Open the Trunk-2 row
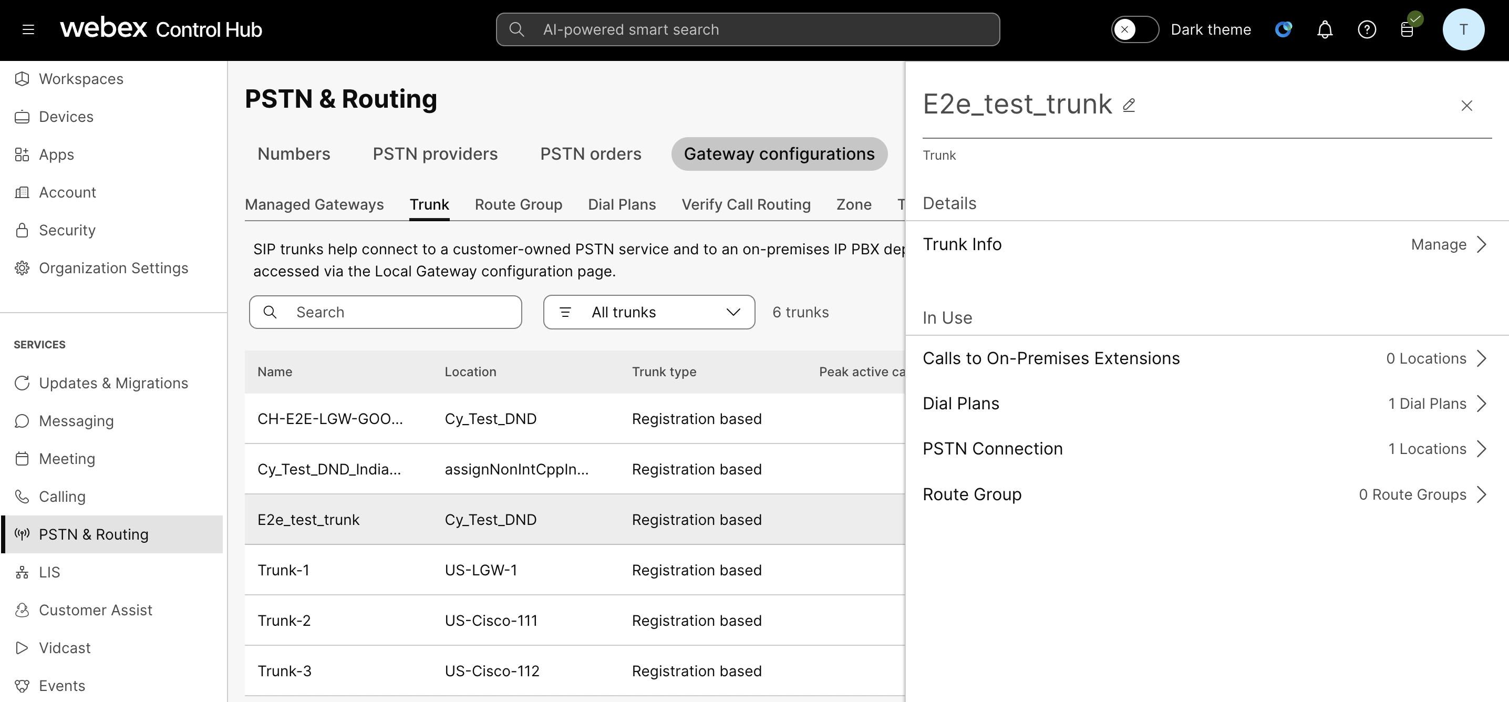This screenshot has height=702, width=1509. (284, 621)
